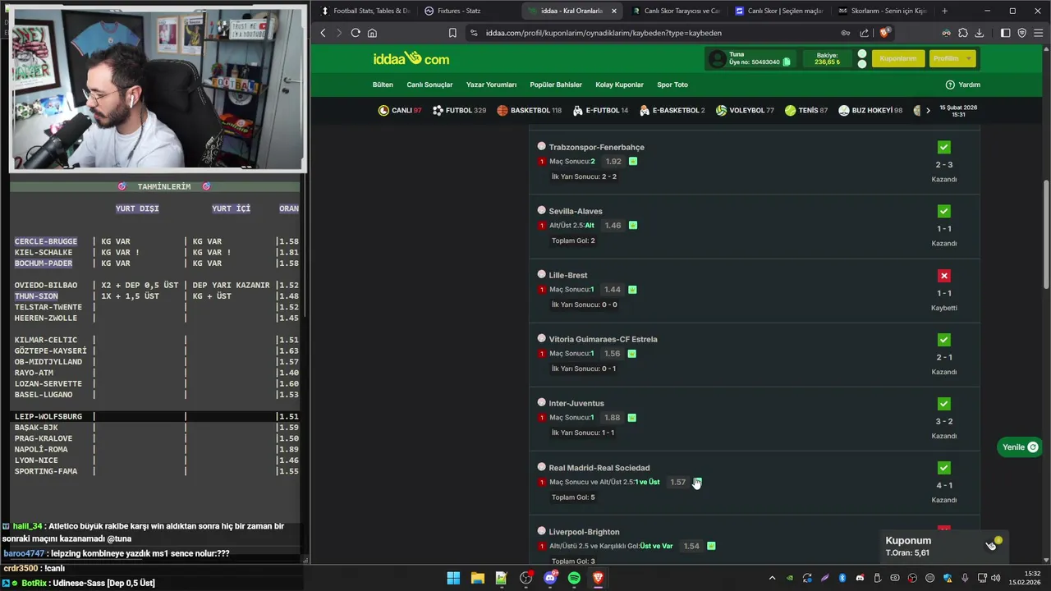Open stats icon for Vitoria Guimaraes-CF Estrela bet

[x=631, y=353]
